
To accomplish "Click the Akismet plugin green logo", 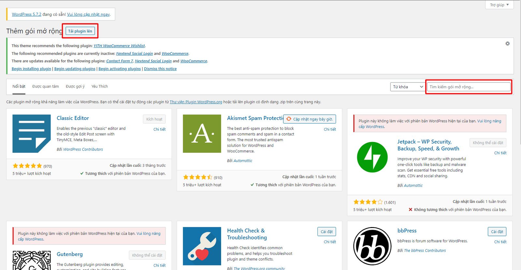I will coord(202,134).
